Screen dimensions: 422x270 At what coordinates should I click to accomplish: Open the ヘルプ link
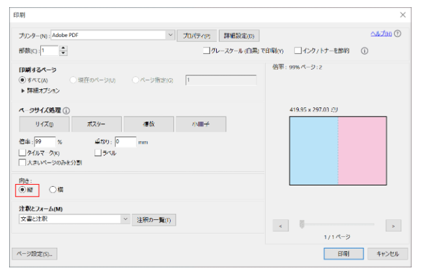[x=380, y=33]
